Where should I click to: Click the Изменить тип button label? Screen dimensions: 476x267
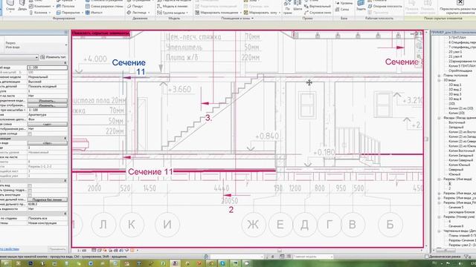tap(56, 57)
